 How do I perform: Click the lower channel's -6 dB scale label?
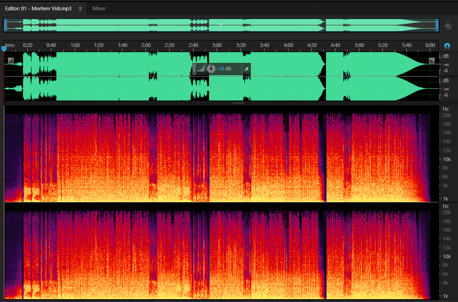pos(445,95)
